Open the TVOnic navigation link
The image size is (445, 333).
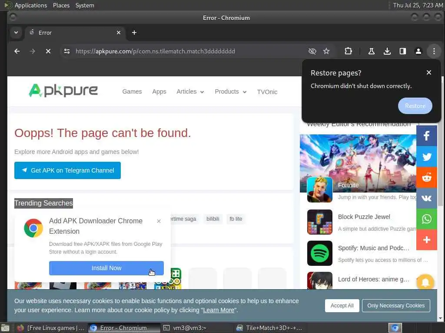[x=267, y=92]
